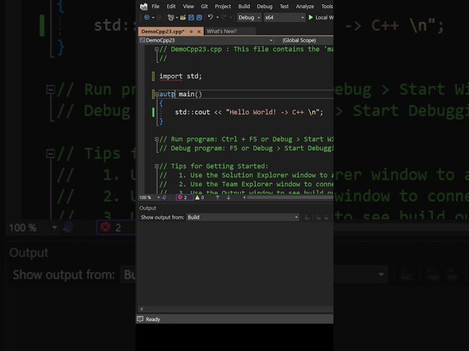Click the Navigate Backward toolbar icon

click(147, 18)
